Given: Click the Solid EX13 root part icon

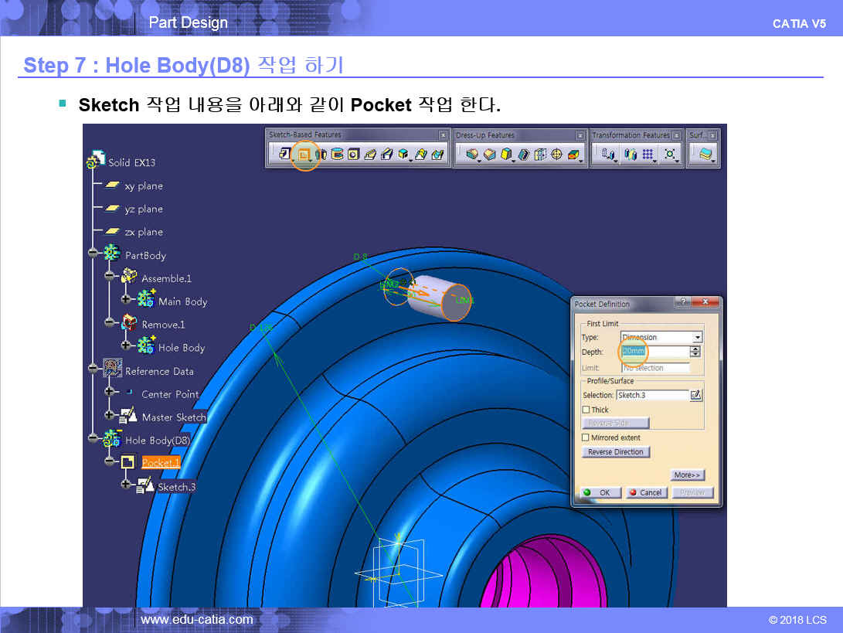Looking at the screenshot, I should (96, 160).
